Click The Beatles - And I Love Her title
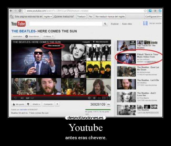 pos(147,94)
